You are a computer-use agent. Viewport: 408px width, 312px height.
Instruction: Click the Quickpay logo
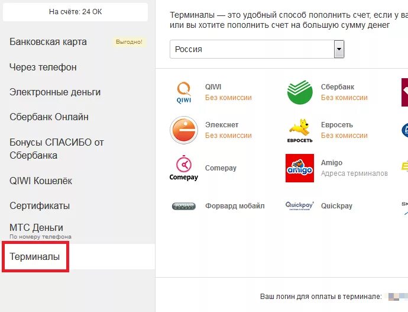[x=299, y=206]
